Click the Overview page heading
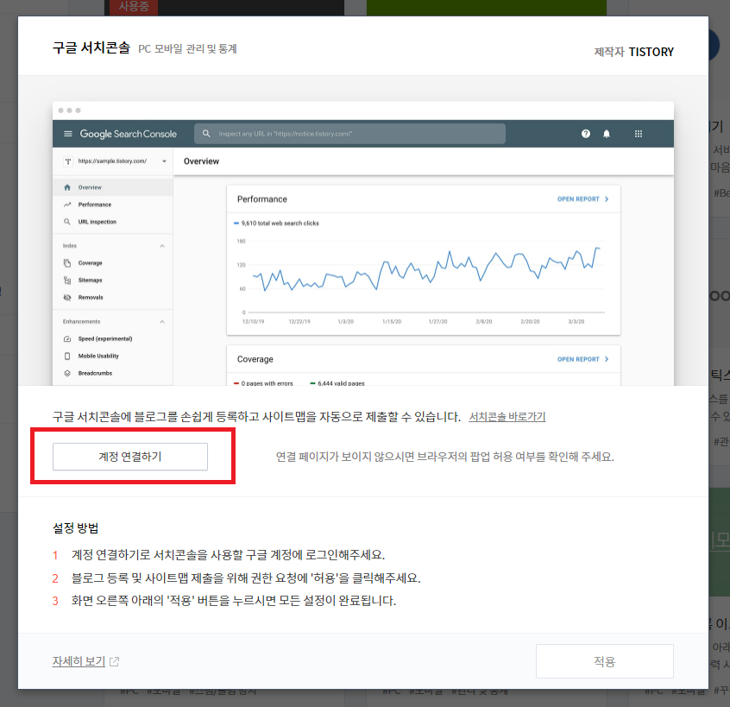730x707 pixels. point(201,161)
